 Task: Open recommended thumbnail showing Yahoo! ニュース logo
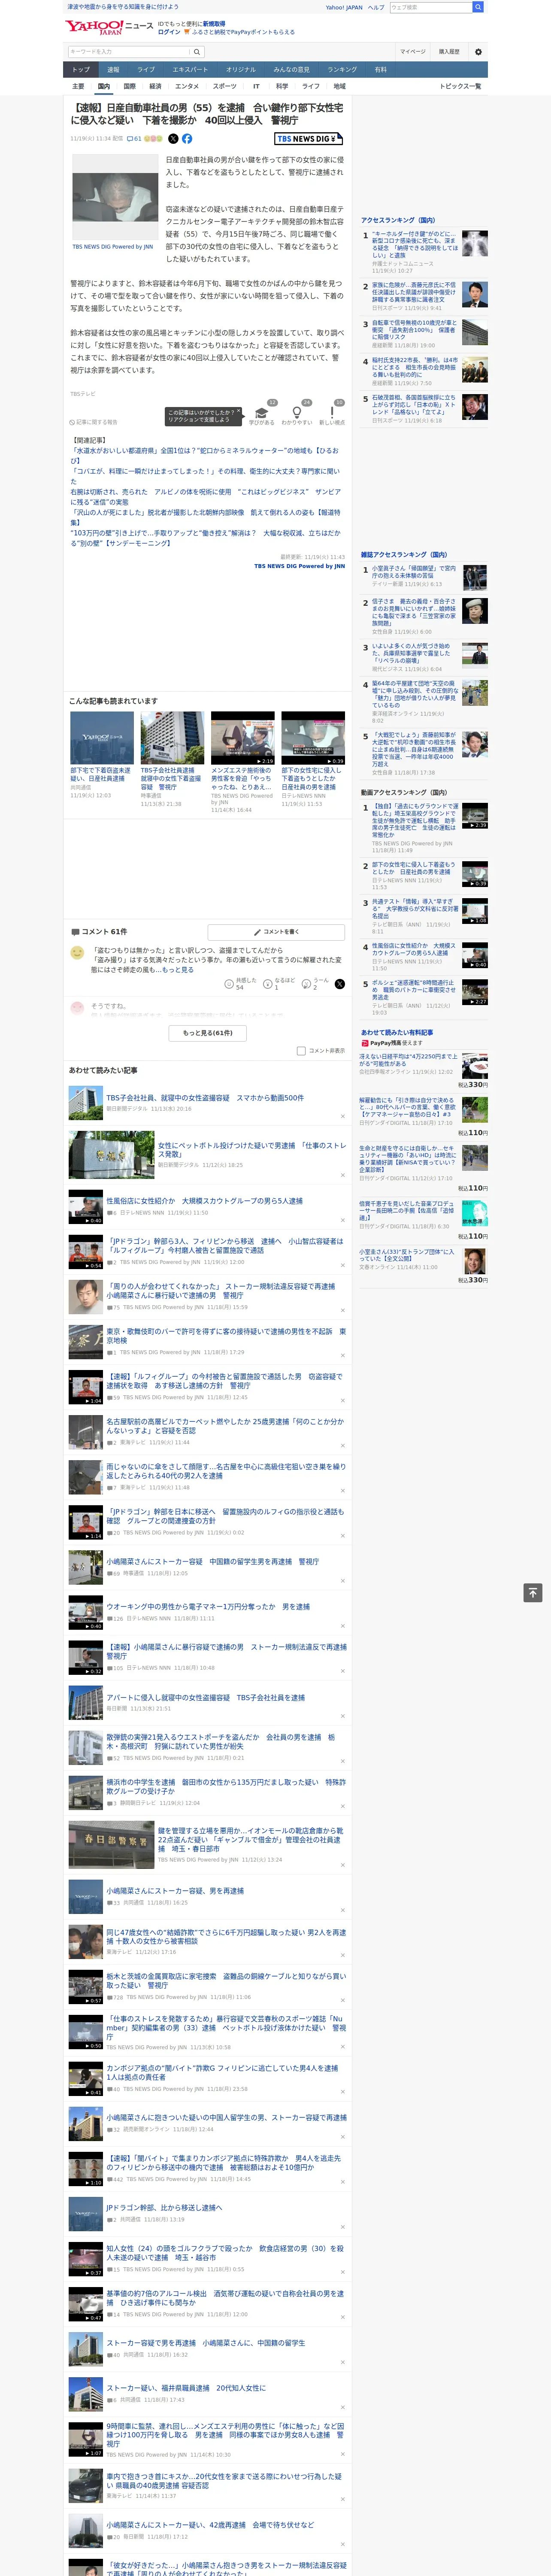tap(102, 738)
